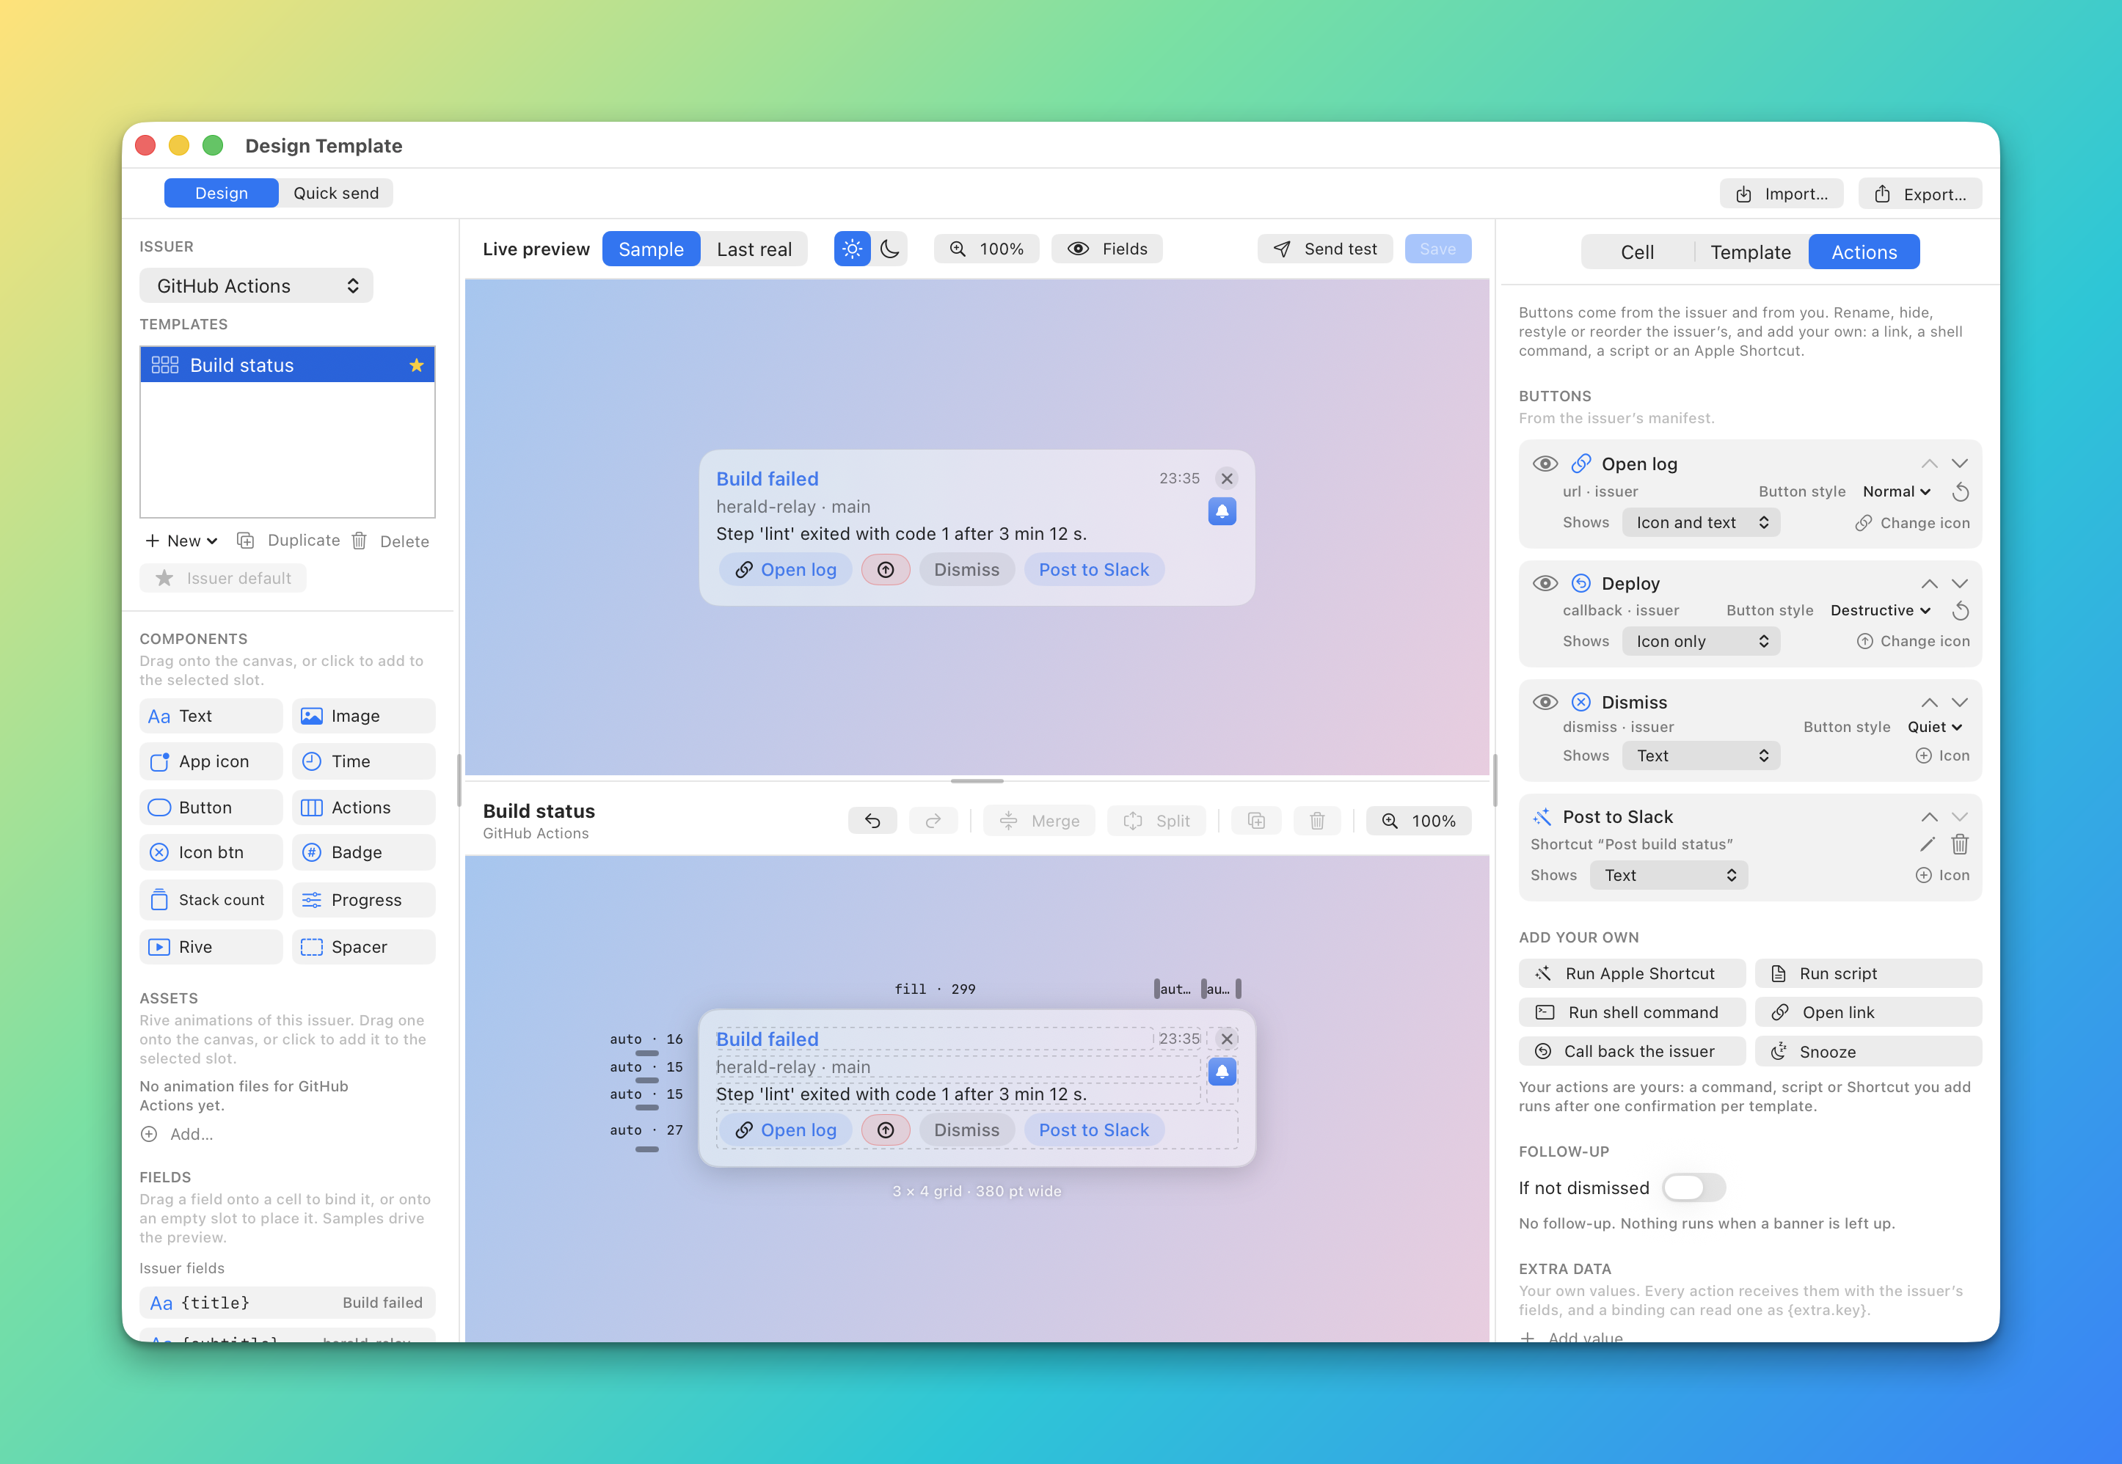Select the Last real preview tab
2122x1464 pixels.
754,249
